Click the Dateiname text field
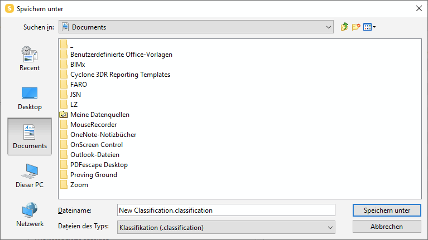Image resolution: width=428 pixels, height=240 pixels. point(226,210)
